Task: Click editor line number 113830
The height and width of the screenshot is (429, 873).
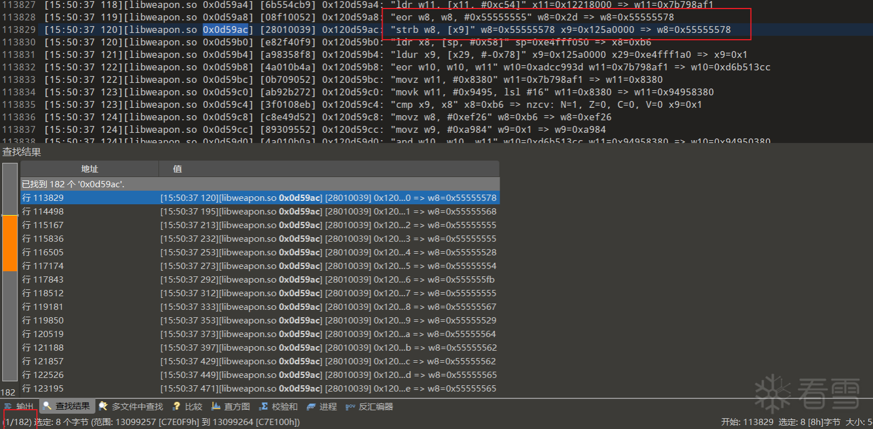Action: point(19,42)
